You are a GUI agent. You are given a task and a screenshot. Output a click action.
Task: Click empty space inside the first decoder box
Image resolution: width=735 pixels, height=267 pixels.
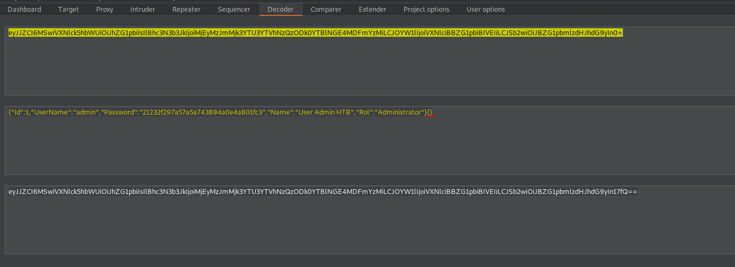click(368, 69)
